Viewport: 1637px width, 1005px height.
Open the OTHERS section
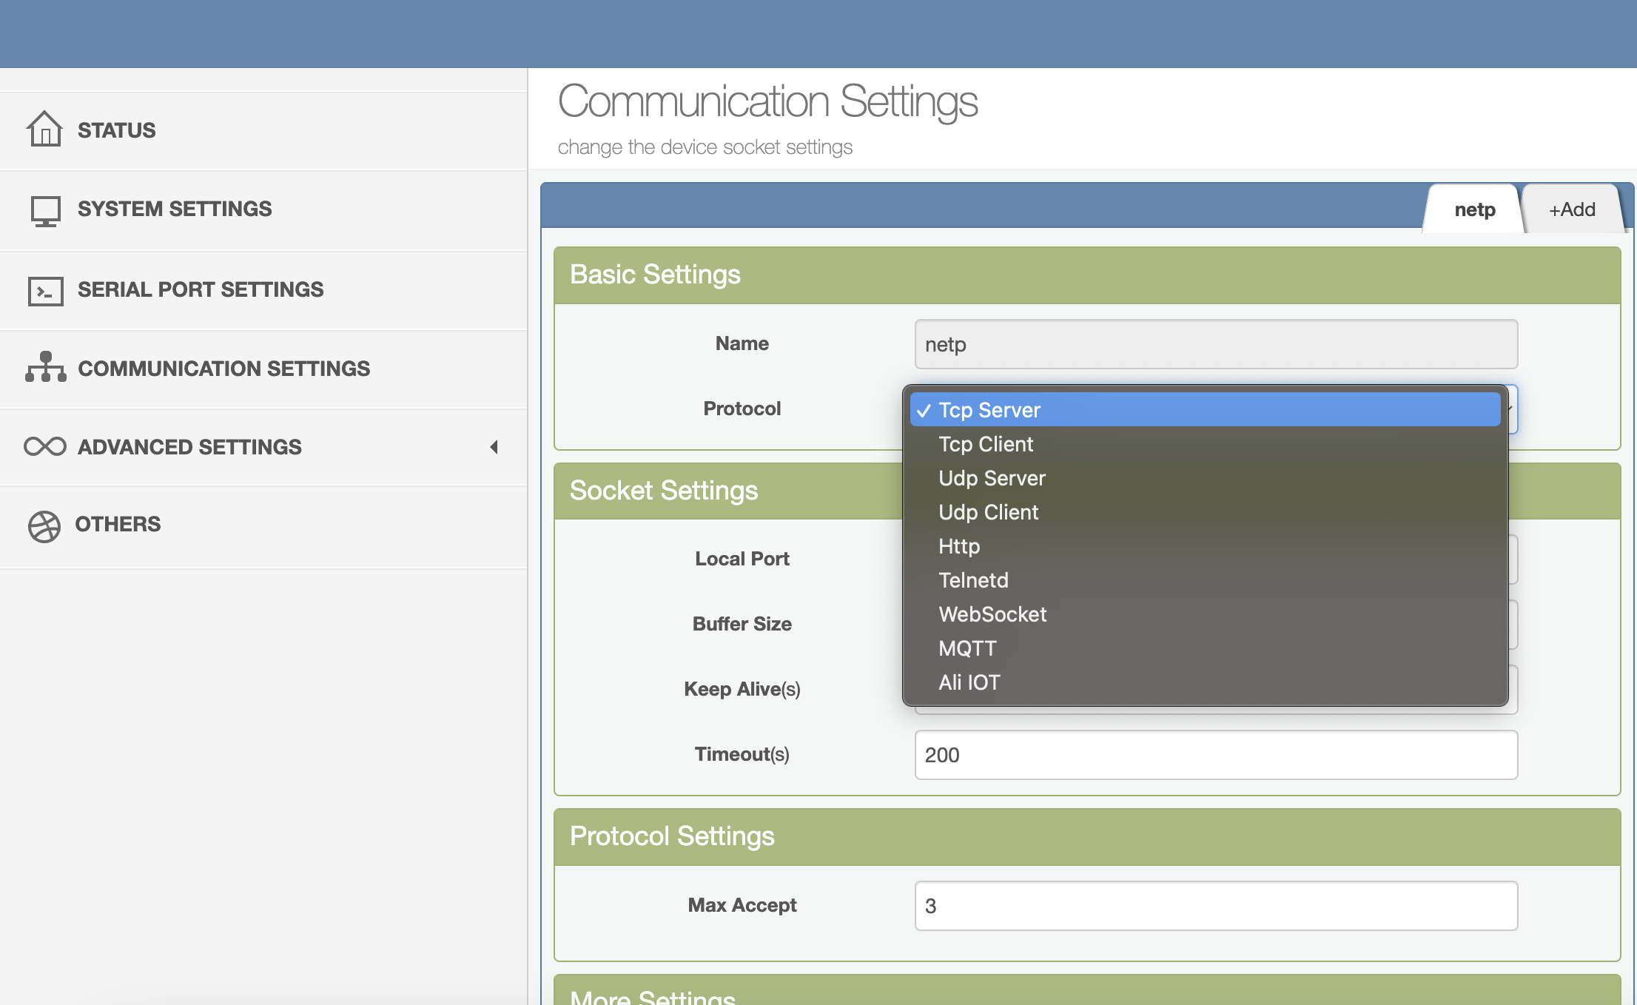(118, 524)
